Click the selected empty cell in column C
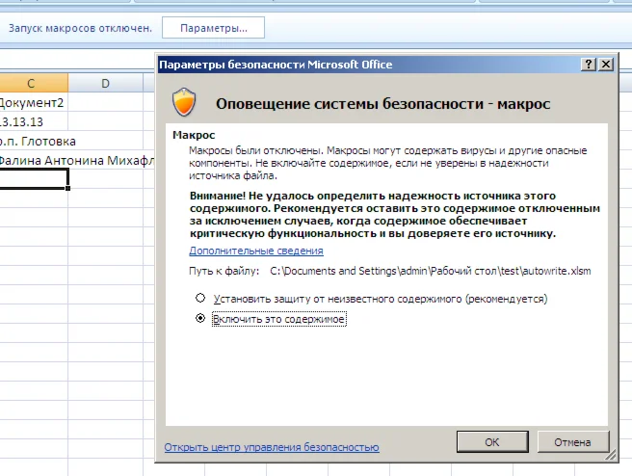The height and width of the screenshot is (476, 632). (34, 179)
